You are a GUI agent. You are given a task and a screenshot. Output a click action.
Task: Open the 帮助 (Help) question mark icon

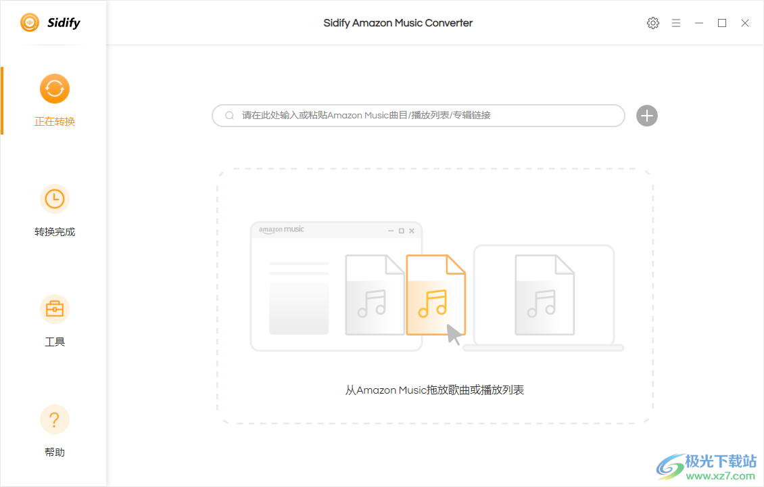(x=55, y=419)
